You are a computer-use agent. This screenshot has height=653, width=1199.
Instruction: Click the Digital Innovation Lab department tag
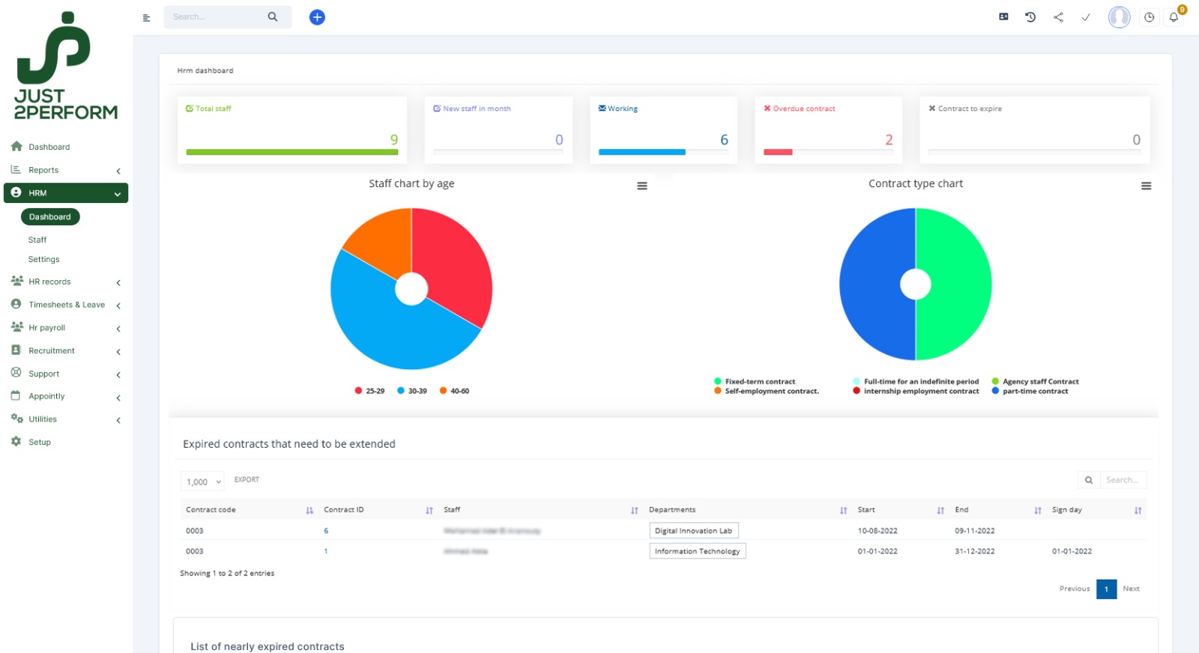pos(694,531)
